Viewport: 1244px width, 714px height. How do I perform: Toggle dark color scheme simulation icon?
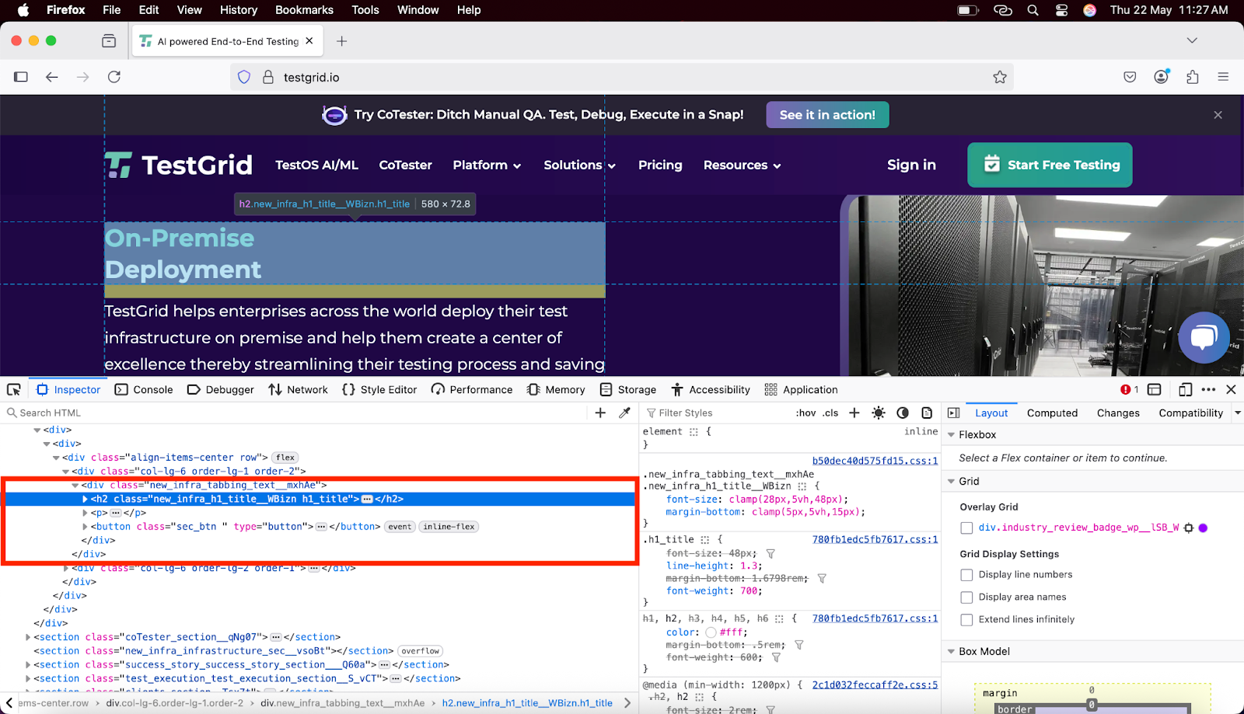point(903,413)
